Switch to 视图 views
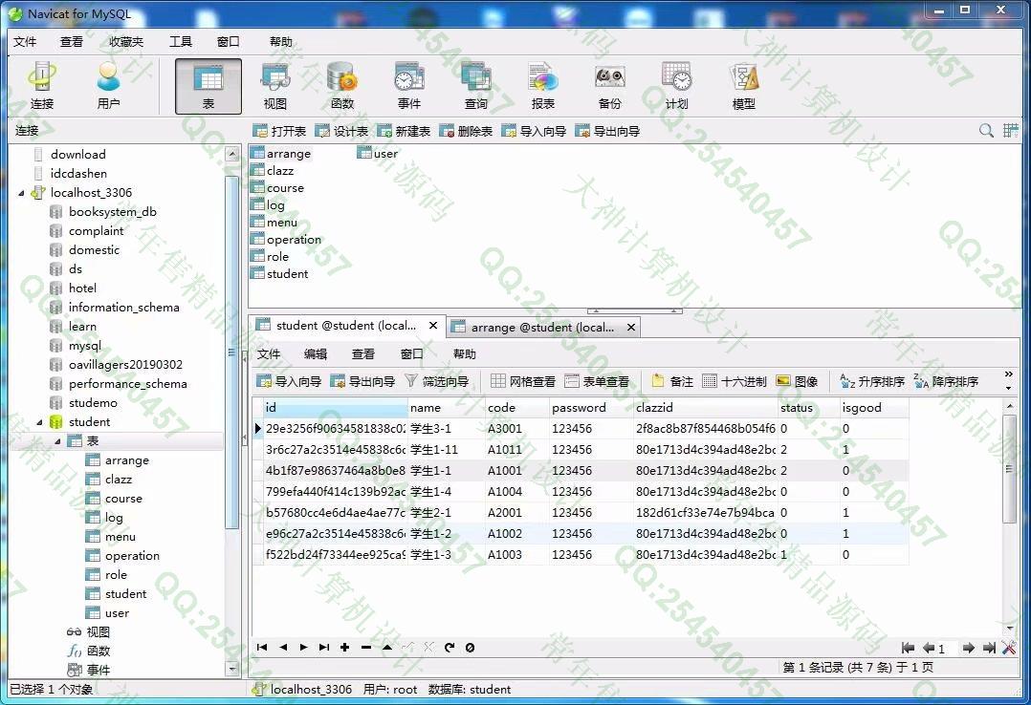1031x705 pixels. click(x=274, y=86)
